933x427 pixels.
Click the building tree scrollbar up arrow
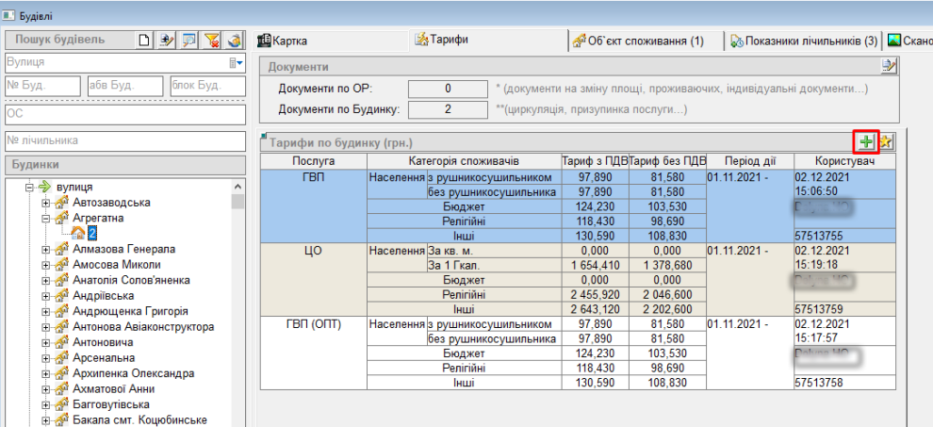237,187
